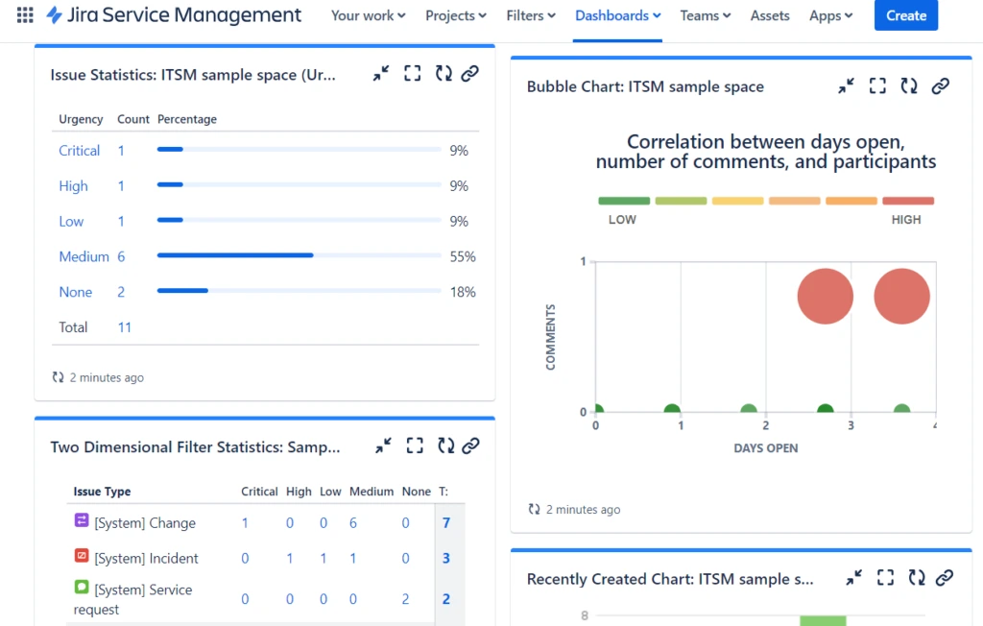Image resolution: width=983 pixels, height=626 pixels.
Task: Click the red HIGH legend swatch
Action: click(908, 201)
